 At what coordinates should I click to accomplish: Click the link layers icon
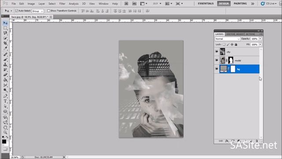(221, 141)
